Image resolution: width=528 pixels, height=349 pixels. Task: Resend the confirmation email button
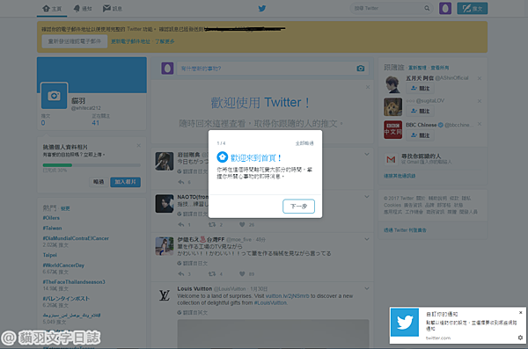pyautogui.click(x=75, y=41)
